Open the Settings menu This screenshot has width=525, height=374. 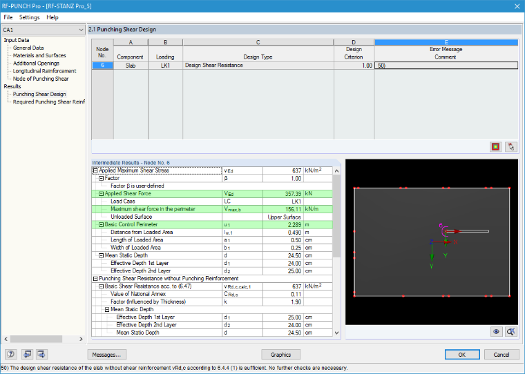pyautogui.click(x=29, y=17)
